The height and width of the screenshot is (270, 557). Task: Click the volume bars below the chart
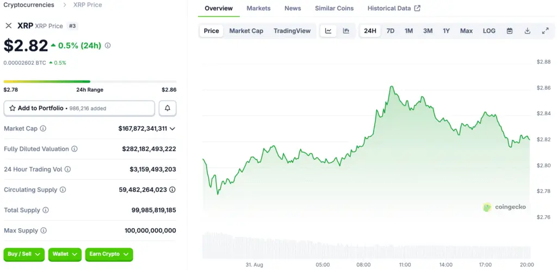366,246
